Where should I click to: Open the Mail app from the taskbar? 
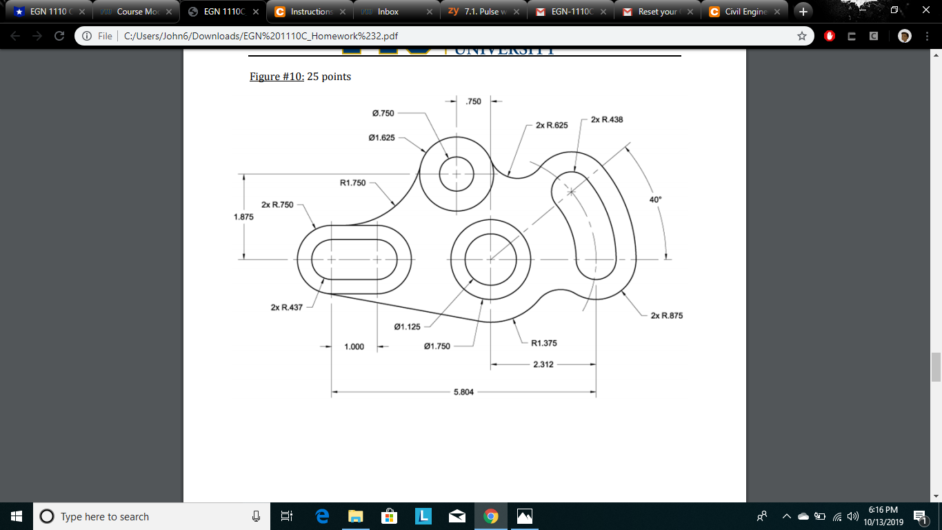click(x=456, y=516)
